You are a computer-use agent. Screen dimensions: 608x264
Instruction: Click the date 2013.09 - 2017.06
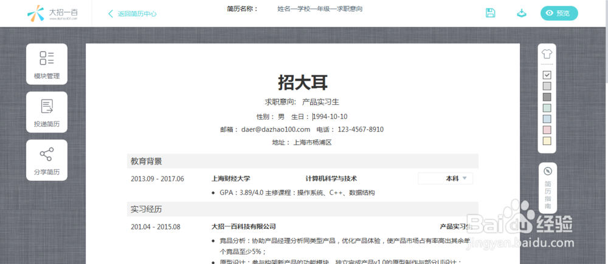click(x=157, y=179)
